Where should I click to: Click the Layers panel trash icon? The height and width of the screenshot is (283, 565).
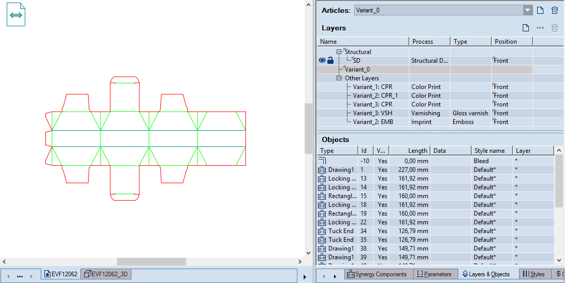coord(555,28)
